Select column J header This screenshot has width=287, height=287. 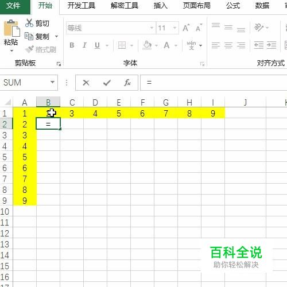click(245, 103)
